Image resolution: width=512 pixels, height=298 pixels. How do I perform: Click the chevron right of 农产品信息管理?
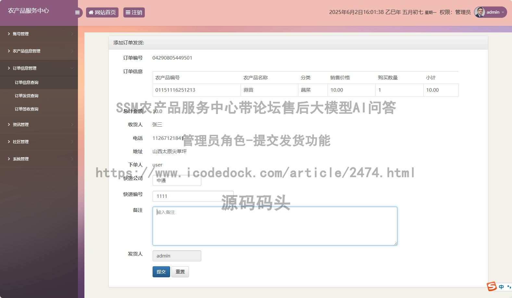(x=72, y=51)
